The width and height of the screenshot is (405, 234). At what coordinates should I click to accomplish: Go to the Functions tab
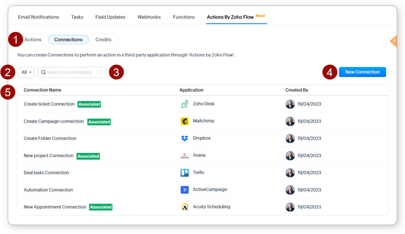(184, 17)
